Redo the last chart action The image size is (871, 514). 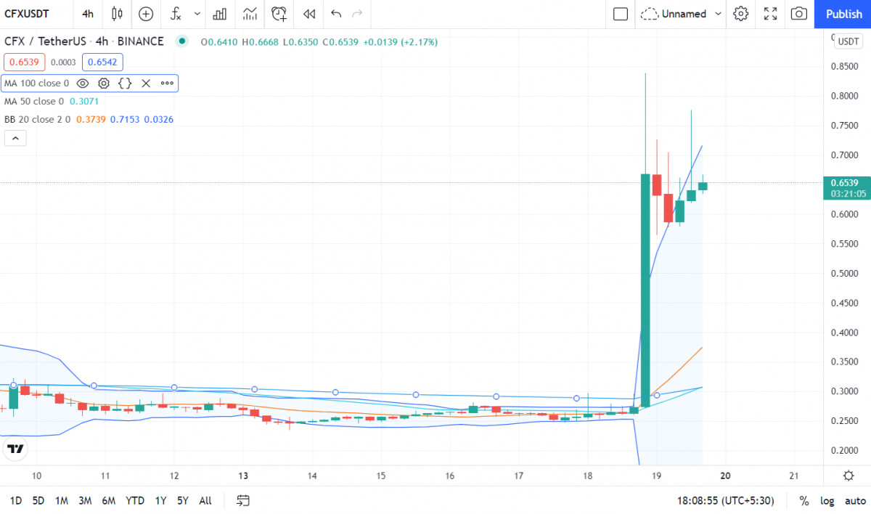click(356, 14)
